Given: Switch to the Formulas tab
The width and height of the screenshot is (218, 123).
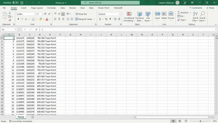Looking at the screenshot, I should point(51,8).
